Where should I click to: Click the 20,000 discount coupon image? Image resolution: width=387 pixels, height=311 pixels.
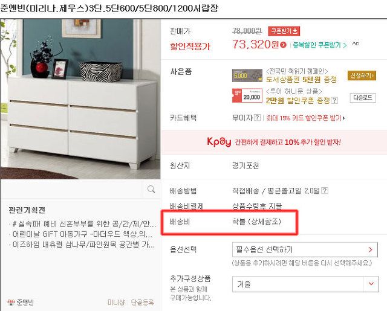tap(247, 95)
